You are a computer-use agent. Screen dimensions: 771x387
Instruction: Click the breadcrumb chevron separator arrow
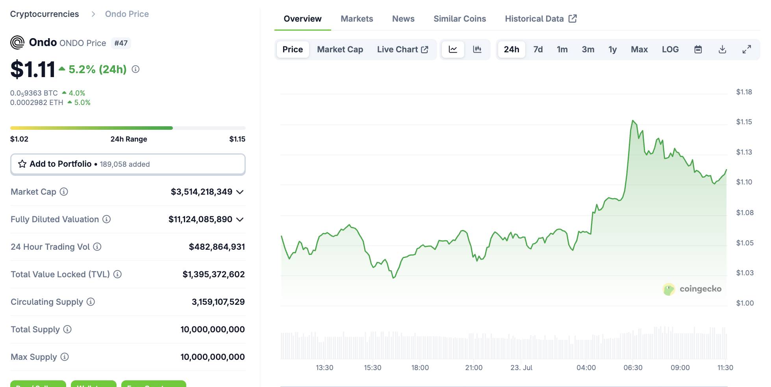tap(93, 14)
